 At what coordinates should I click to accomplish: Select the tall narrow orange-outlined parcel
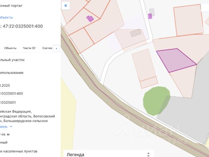point(144,69)
